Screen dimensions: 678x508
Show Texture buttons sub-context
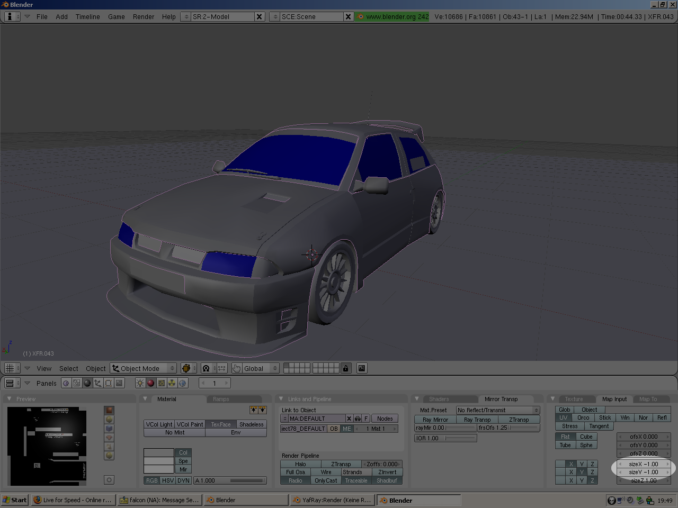click(162, 383)
